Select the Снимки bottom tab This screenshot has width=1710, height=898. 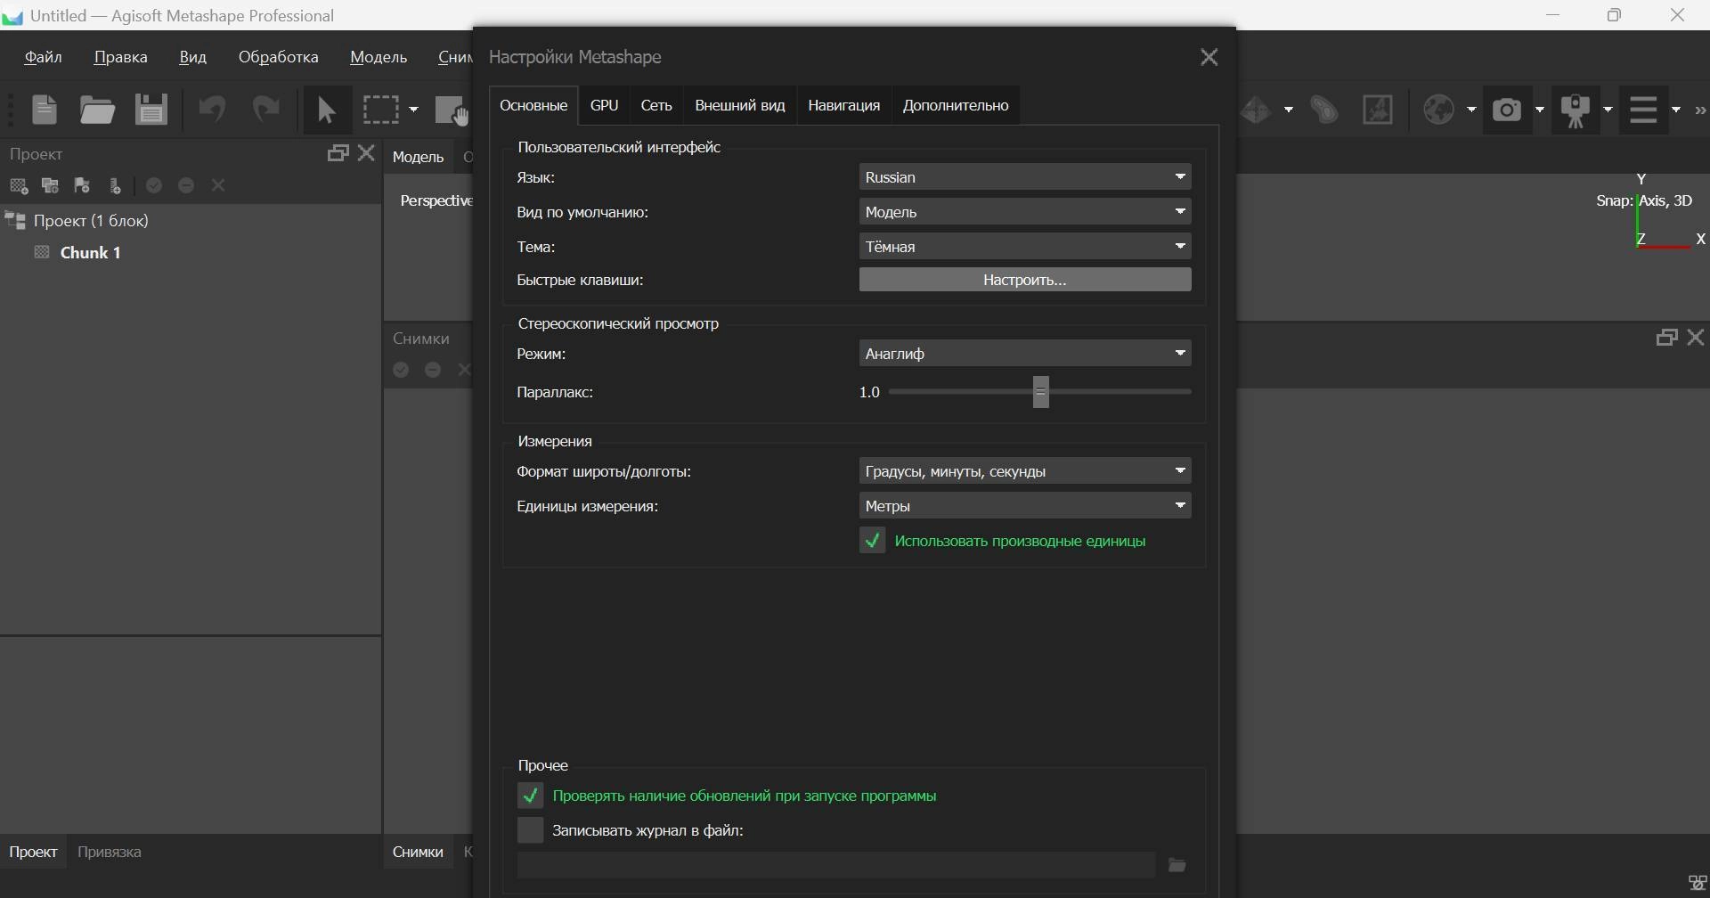pyautogui.click(x=418, y=852)
